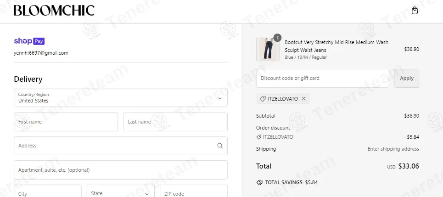Click the discount tag icon beside ITZELLOVATO chip
Image resolution: width=443 pixels, height=197 pixels.
263,99
